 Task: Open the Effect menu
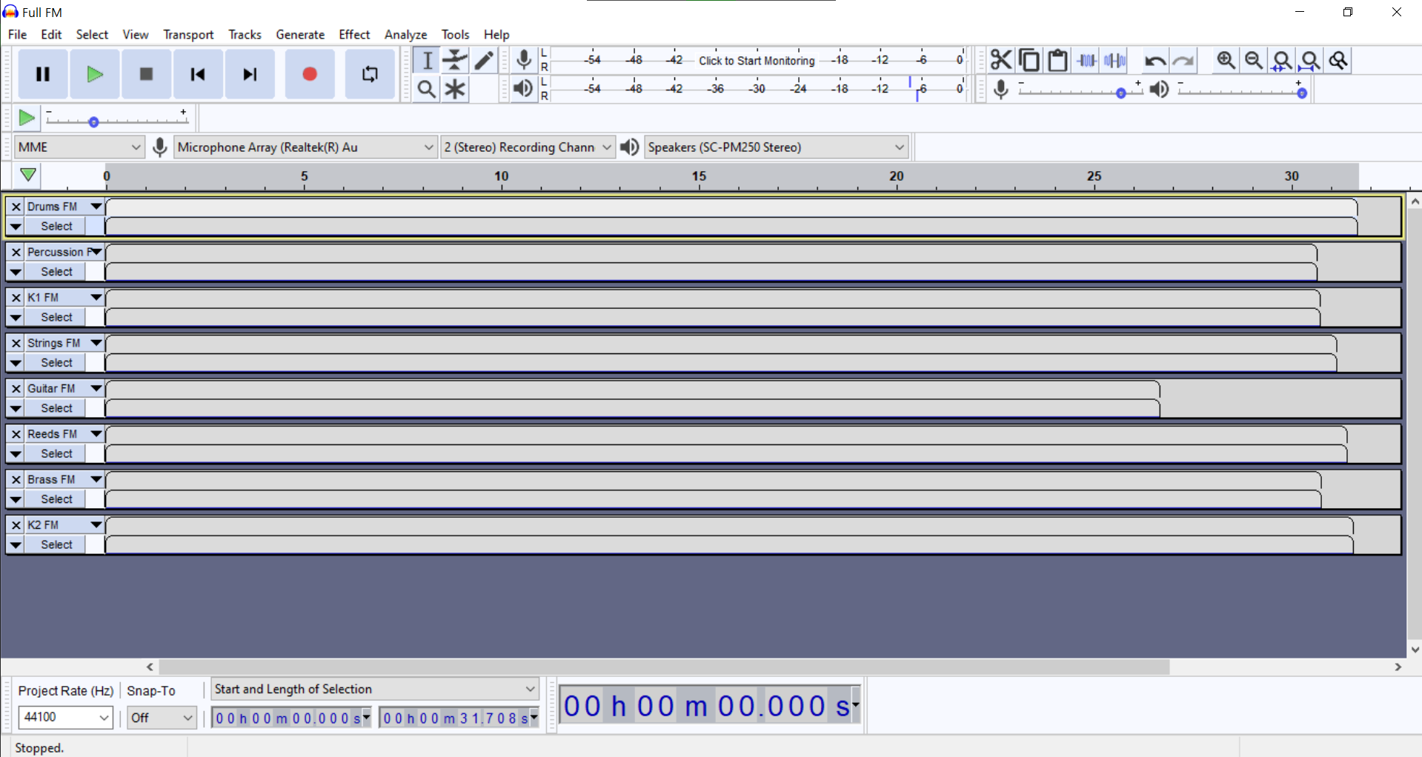click(x=354, y=34)
